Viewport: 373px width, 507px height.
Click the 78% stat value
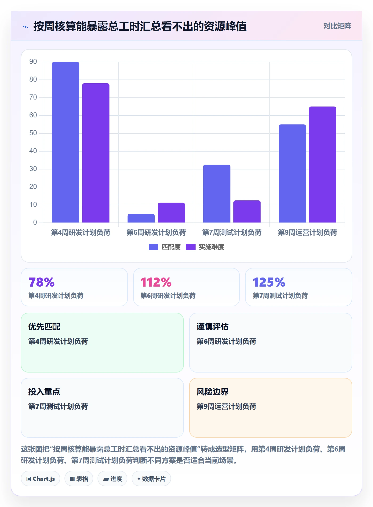(x=42, y=282)
